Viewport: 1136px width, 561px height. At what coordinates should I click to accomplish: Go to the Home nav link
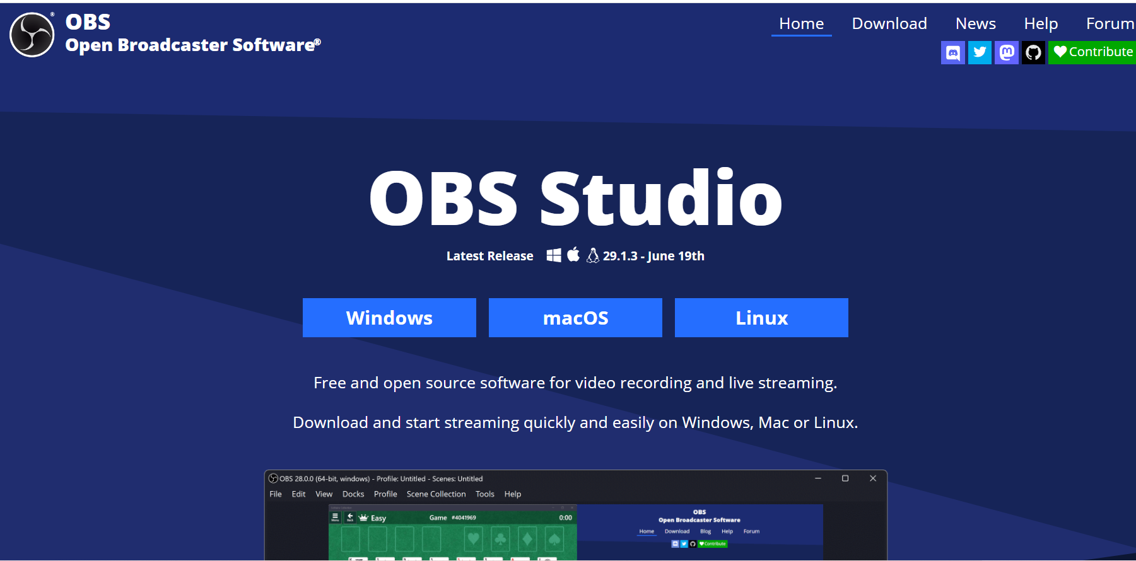click(x=802, y=24)
